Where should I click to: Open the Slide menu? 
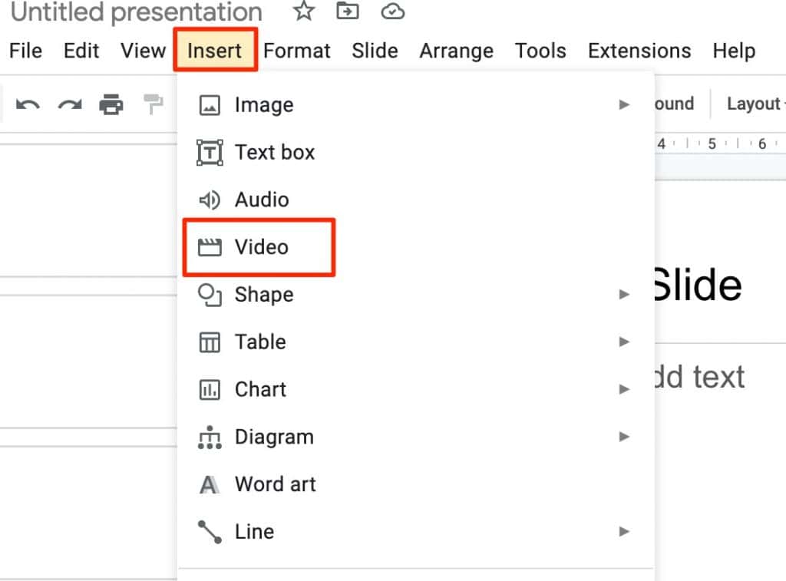click(x=375, y=51)
